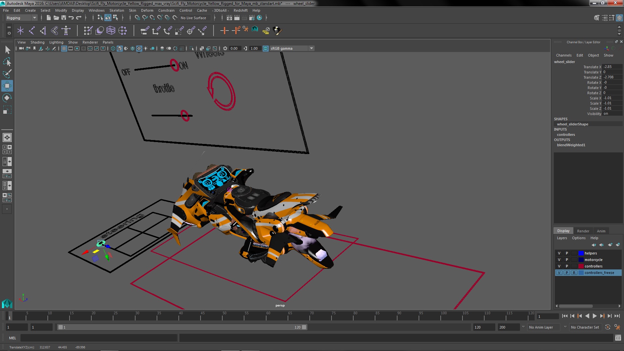Click the Set Key plus shelf icon
This screenshot has width=624, height=351.
tap(224, 31)
